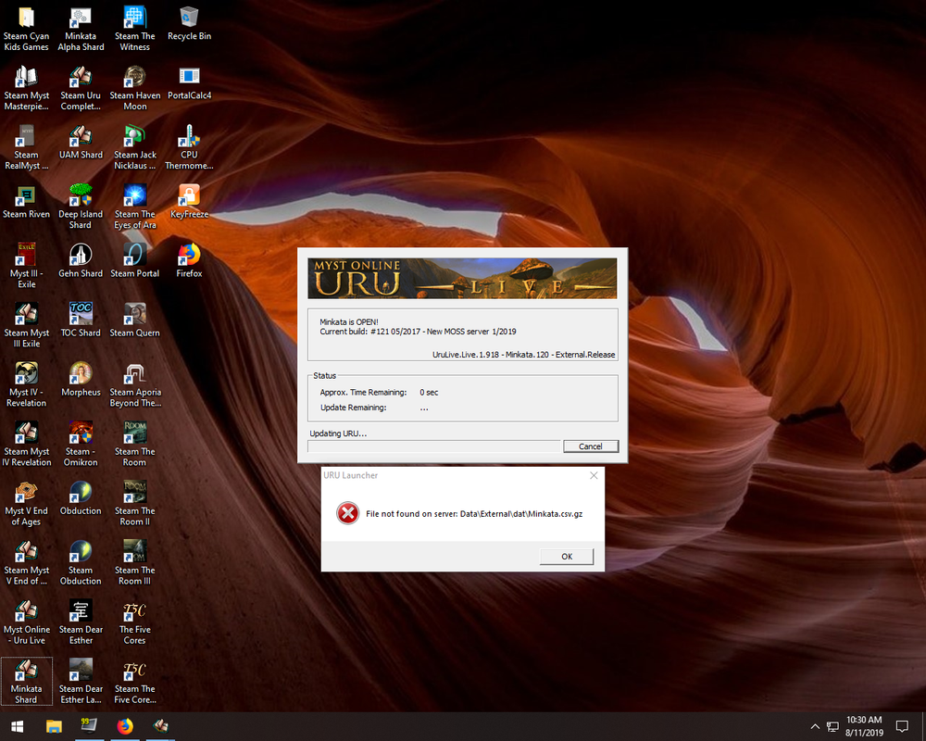926x741 pixels.
Task: Select the Steam The Eyes of Ara icon
Action: pos(134,207)
